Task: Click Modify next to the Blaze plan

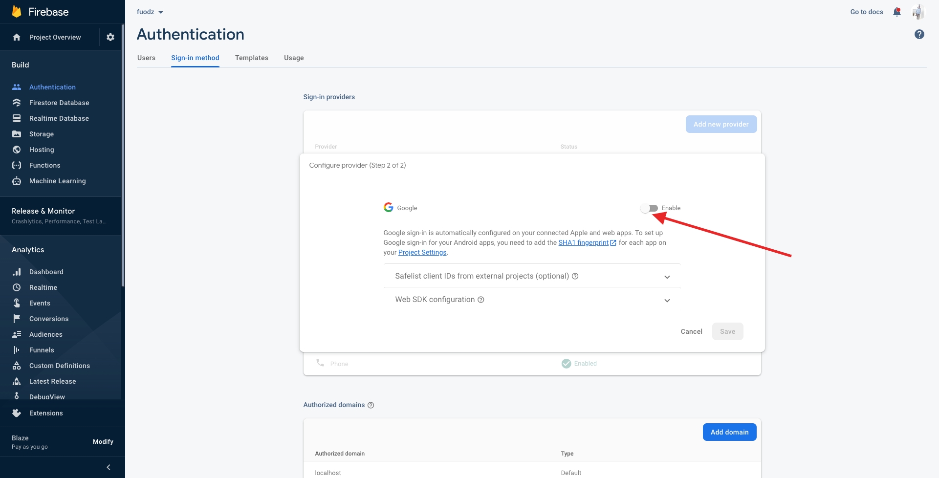Action: pyautogui.click(x=103, y=442)
